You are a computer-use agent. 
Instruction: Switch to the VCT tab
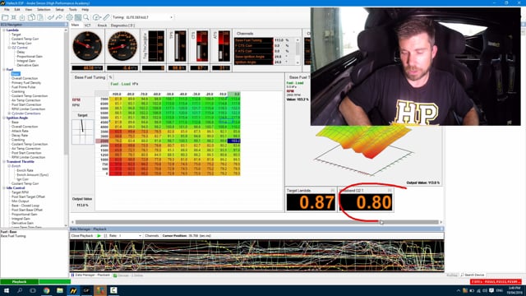[88, 25]
